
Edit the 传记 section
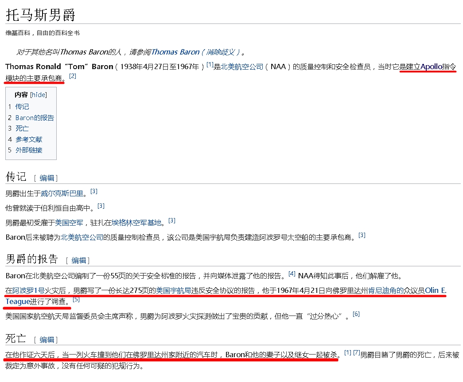click(47, 178)
